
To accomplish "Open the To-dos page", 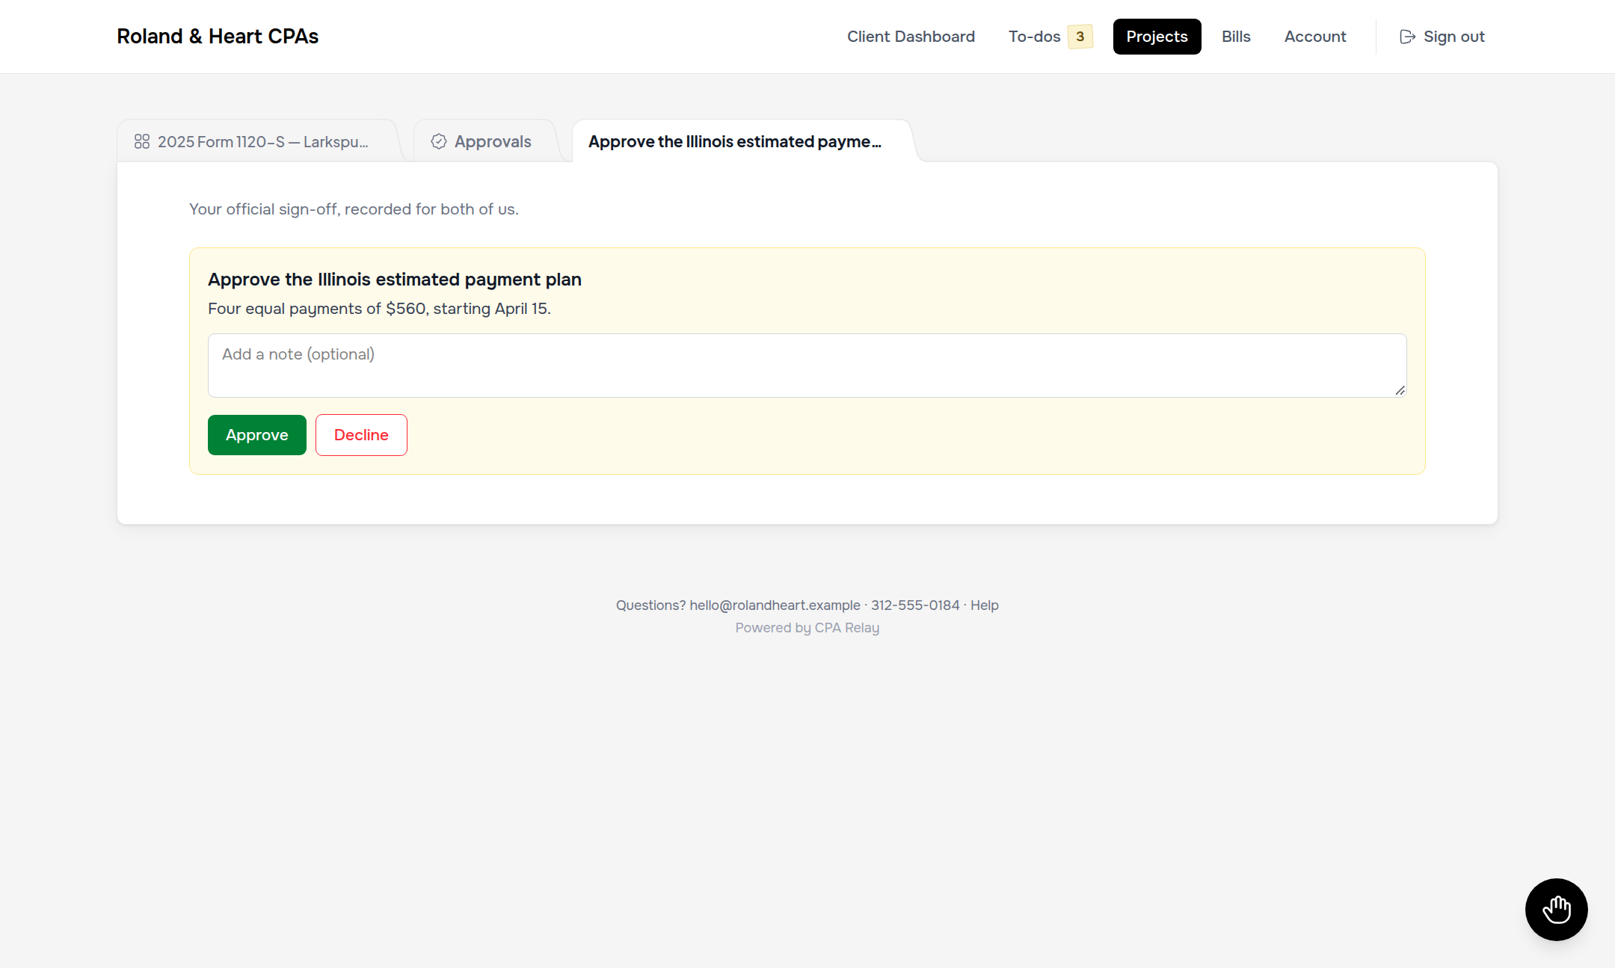I will (1049, 37).
